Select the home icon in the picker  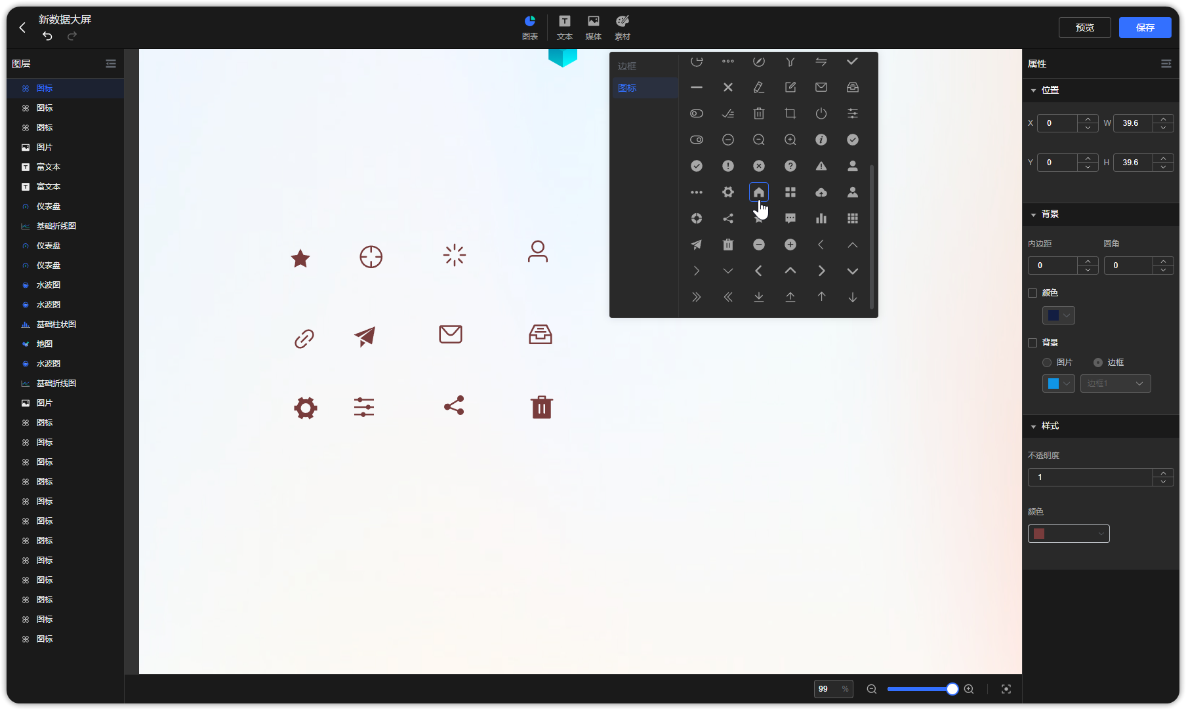pos(758,192)
